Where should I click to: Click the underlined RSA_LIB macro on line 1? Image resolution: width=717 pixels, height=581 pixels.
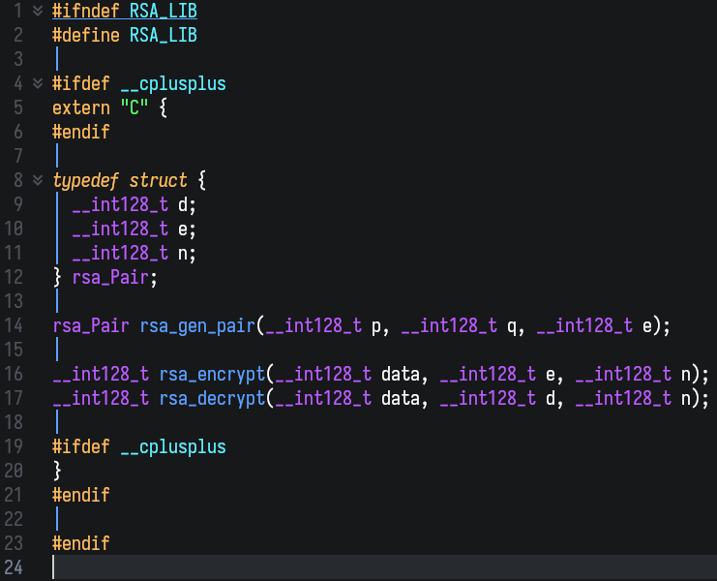pyautogui.click(x=164, y=11)
